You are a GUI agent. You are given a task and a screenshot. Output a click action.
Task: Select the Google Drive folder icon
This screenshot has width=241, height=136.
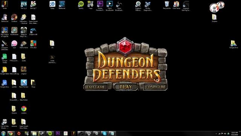[233, 44]
